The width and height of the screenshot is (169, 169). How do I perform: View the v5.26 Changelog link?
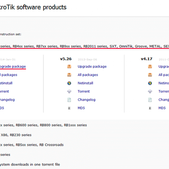point(87,100)
